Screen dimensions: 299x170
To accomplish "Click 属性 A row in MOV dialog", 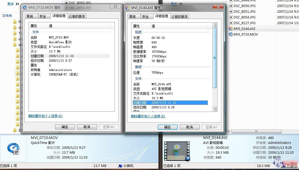I will tap(70, 65).
